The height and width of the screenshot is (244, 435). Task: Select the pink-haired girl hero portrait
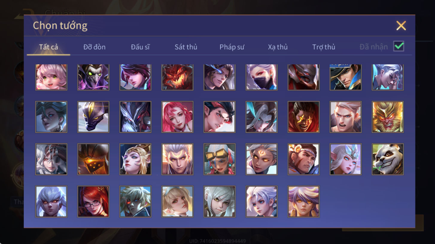(x=51, y=77)
